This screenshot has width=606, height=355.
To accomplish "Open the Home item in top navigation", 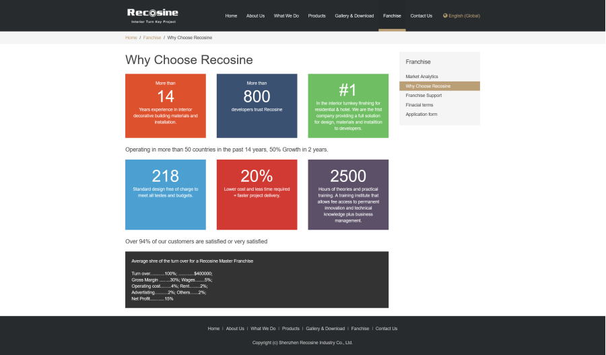I will coord(231,15).
